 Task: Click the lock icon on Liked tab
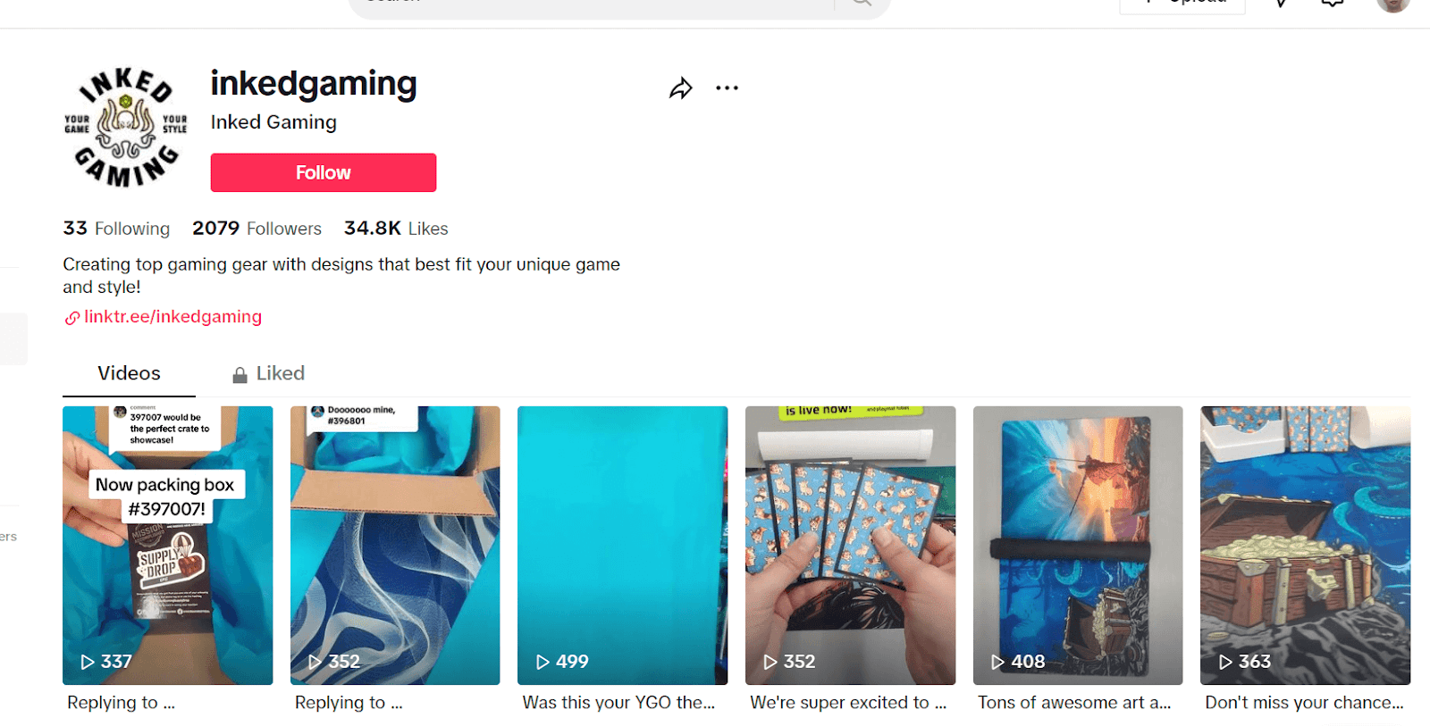point(240,374)
